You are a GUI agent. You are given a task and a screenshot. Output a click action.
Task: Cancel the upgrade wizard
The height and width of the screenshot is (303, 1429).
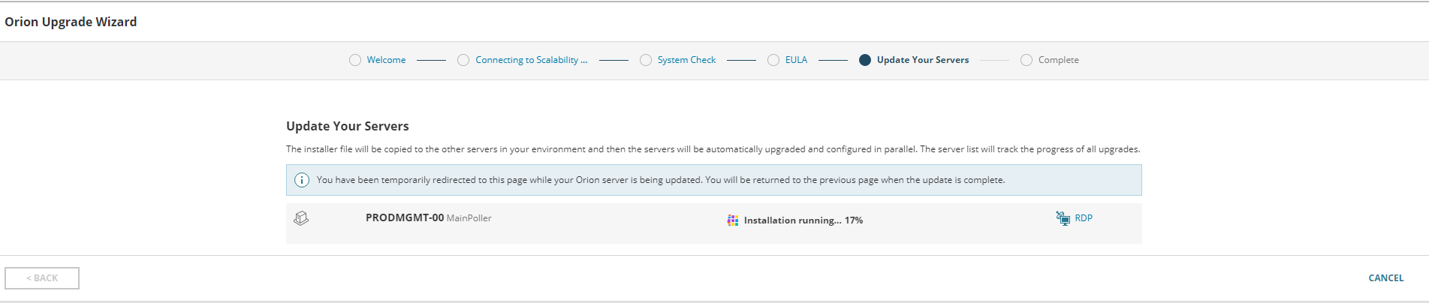[x=1386, y=278]
